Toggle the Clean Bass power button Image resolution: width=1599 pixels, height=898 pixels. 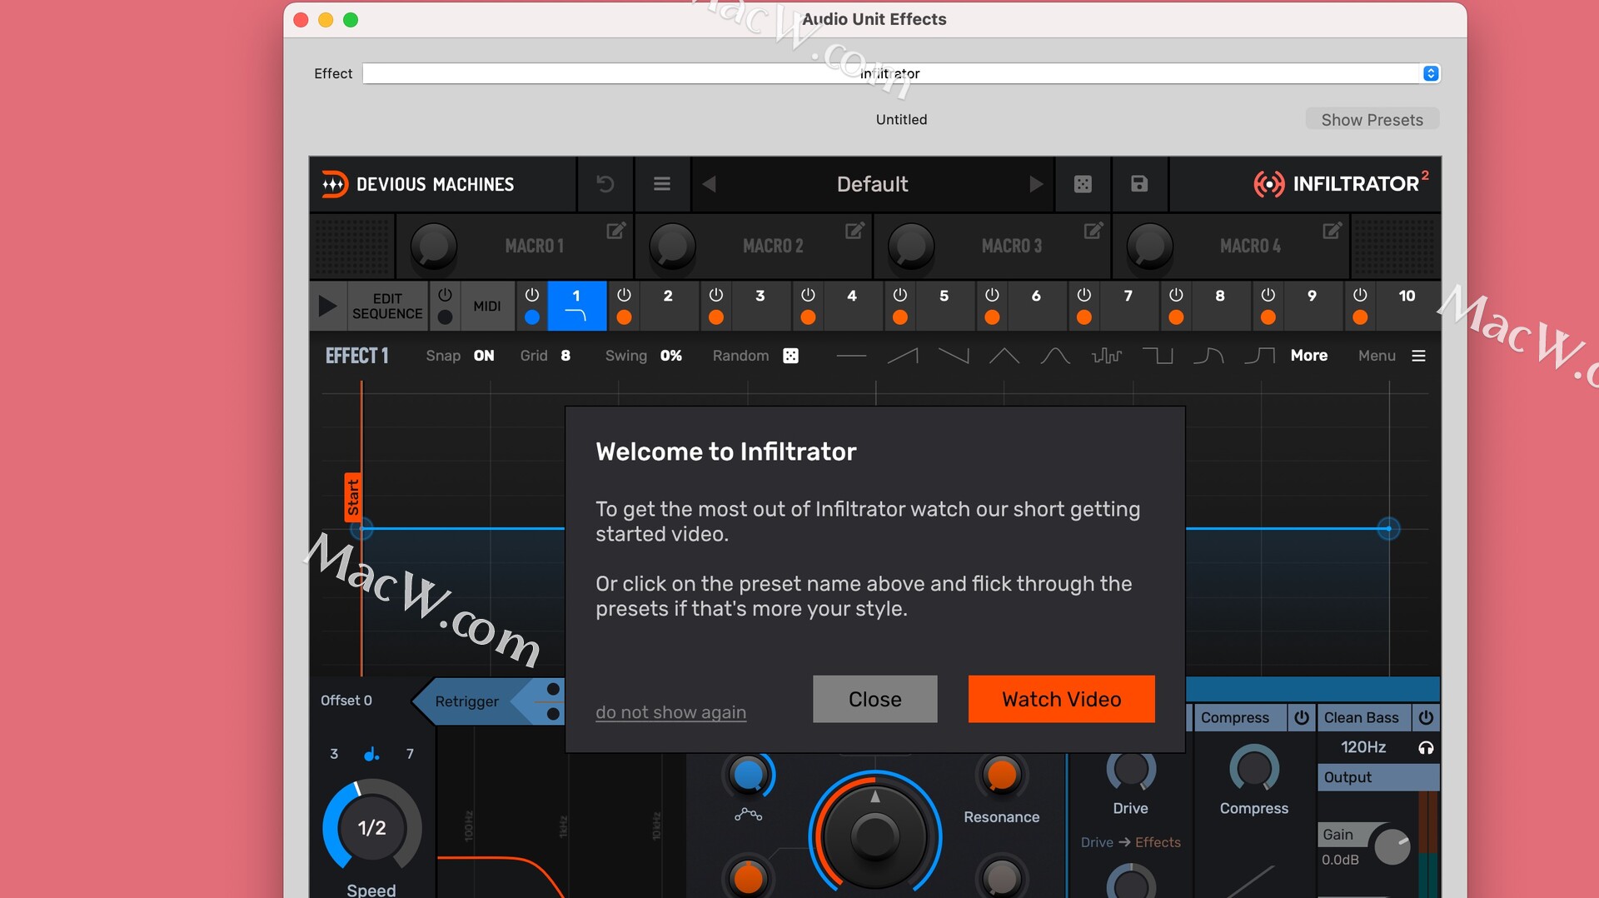click(1426, 717)
